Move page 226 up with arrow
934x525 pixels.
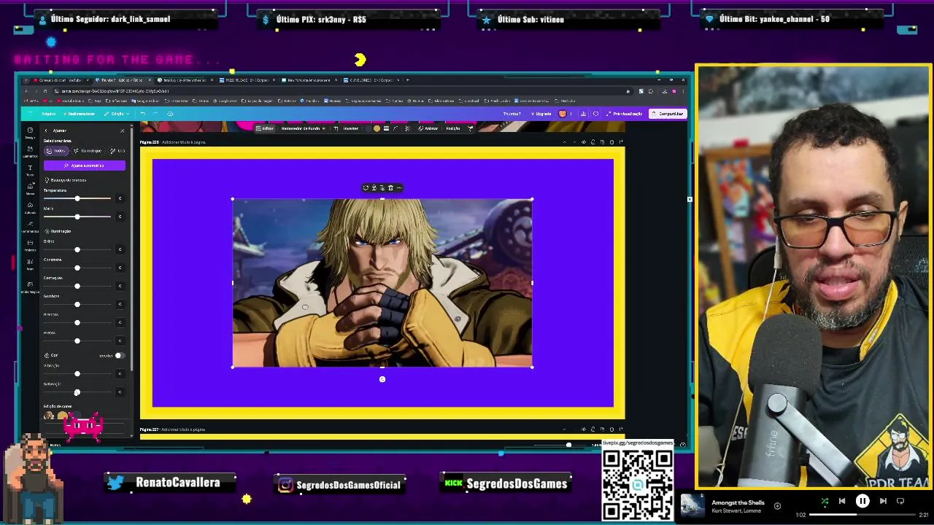pyautogui.click(x=565, y=142)
